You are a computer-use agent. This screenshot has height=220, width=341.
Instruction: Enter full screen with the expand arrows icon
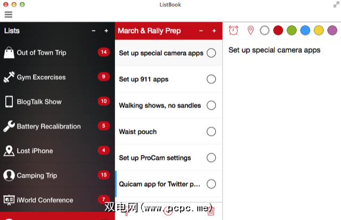(336, 5)
